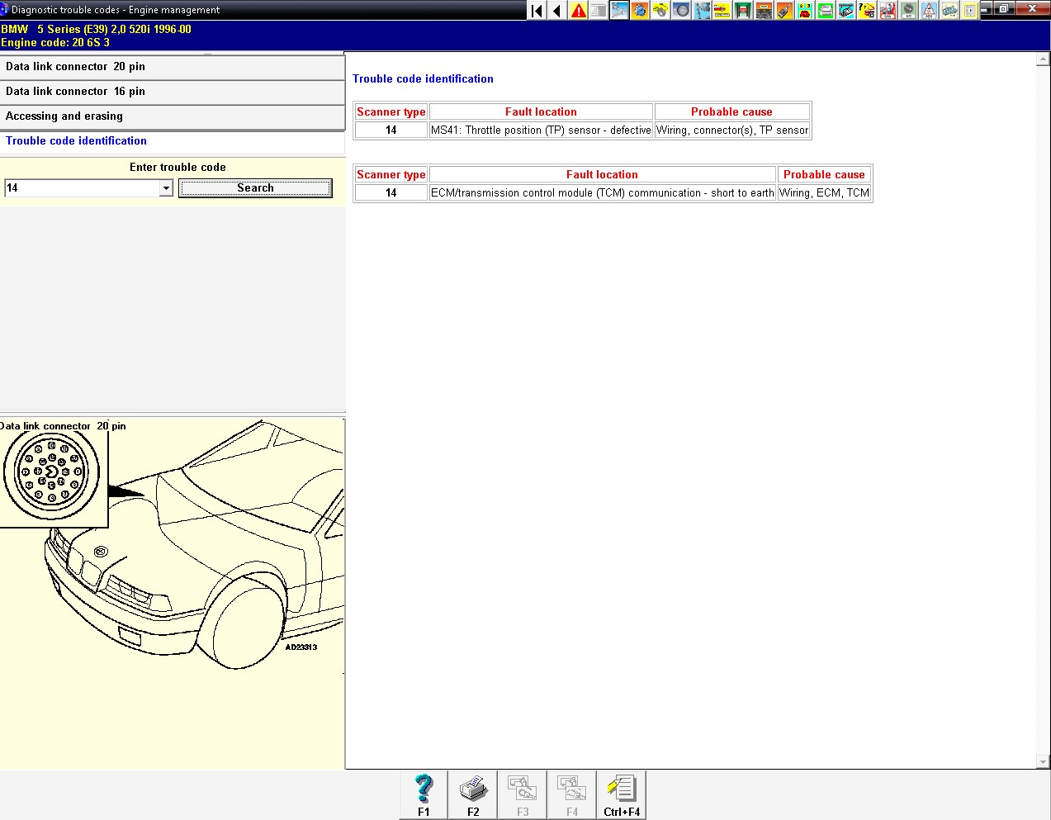Click the blue round component icon on orange
The height and width of the screenshot is (820, 1051).
point(640,10)
